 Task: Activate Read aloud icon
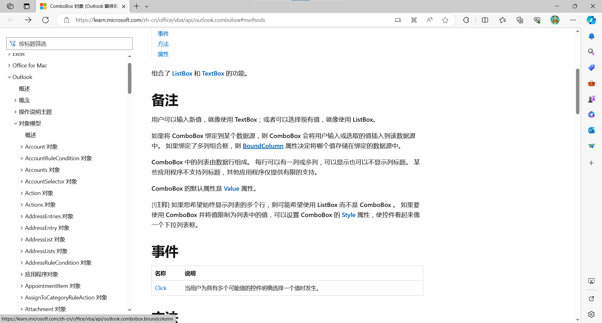(x=430, y=20)
